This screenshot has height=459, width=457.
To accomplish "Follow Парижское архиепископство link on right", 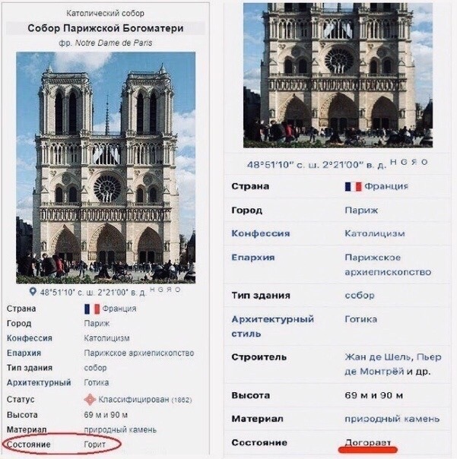I will click(x=388, y=264).
